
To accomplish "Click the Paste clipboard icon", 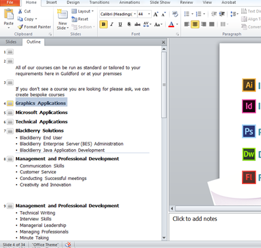I will tap(9, 15).
